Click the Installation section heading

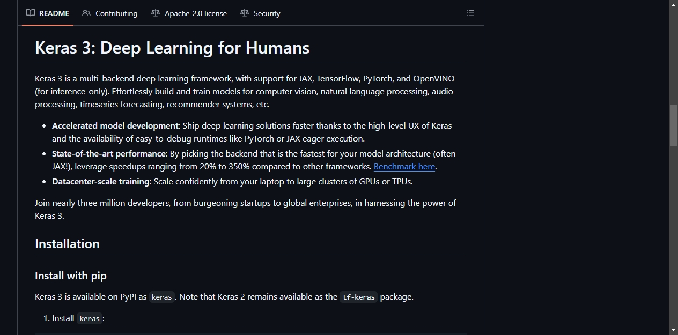[x=67, y=244]
